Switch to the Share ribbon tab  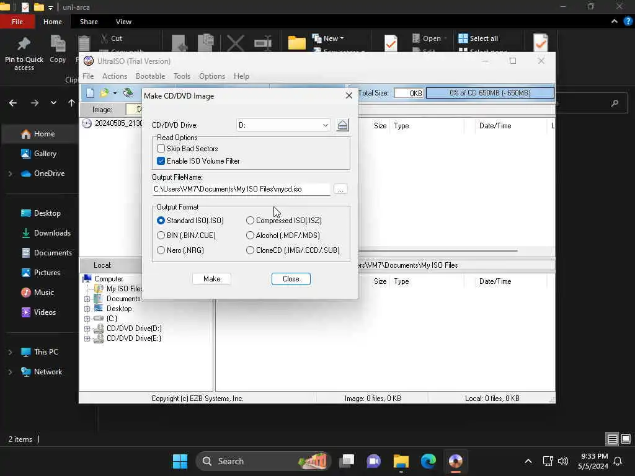[x=89, y=22]
